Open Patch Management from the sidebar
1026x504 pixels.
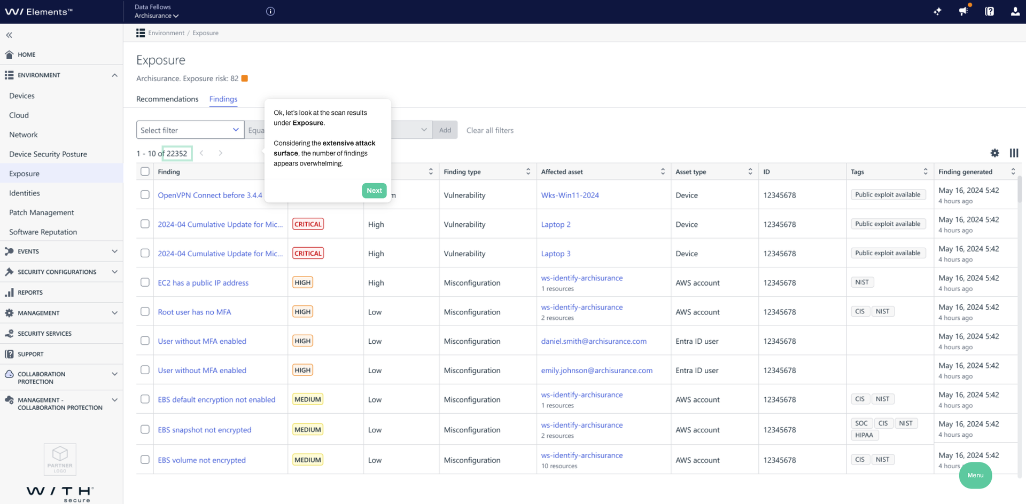point(41,212)
